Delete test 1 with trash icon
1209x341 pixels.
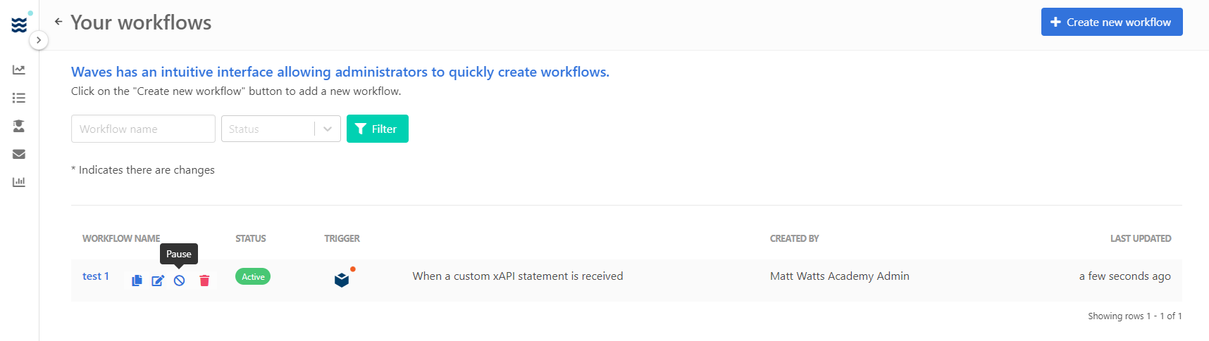coord(204,281)
